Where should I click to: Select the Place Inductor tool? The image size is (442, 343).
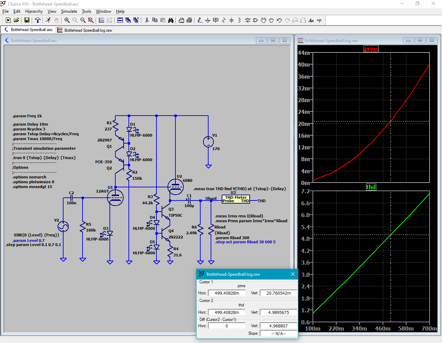(x=240, y=20)
